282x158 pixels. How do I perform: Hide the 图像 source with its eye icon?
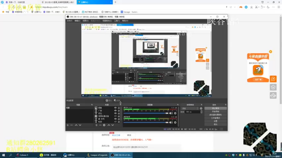click(x=115, y=108)
